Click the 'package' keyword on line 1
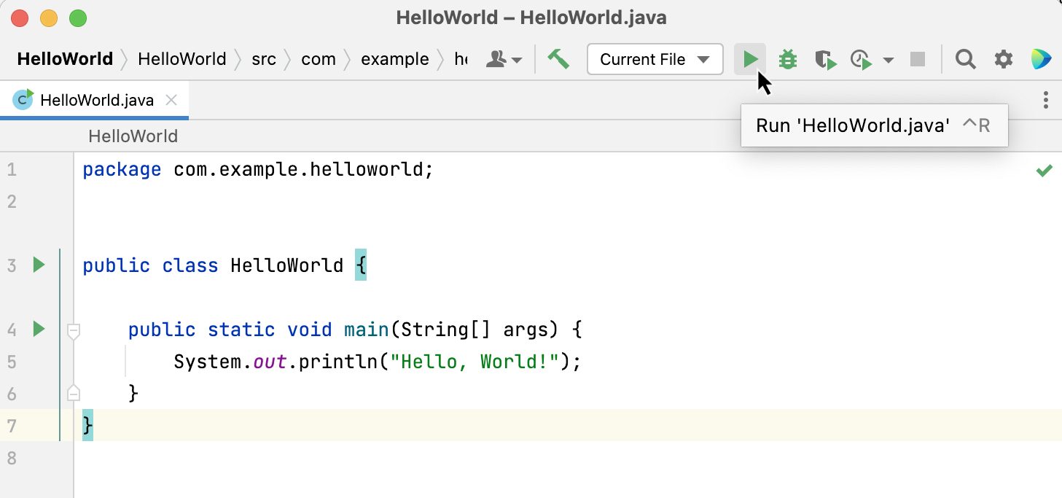This screenshot has width=1062, height=498. [x=122, y=170]
